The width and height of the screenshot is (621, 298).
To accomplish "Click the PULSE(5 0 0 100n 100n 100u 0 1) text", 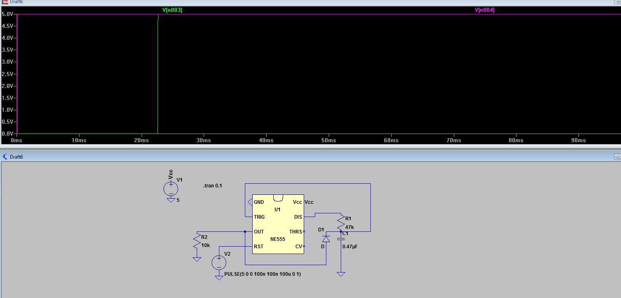I will click(x=262, y=274).
